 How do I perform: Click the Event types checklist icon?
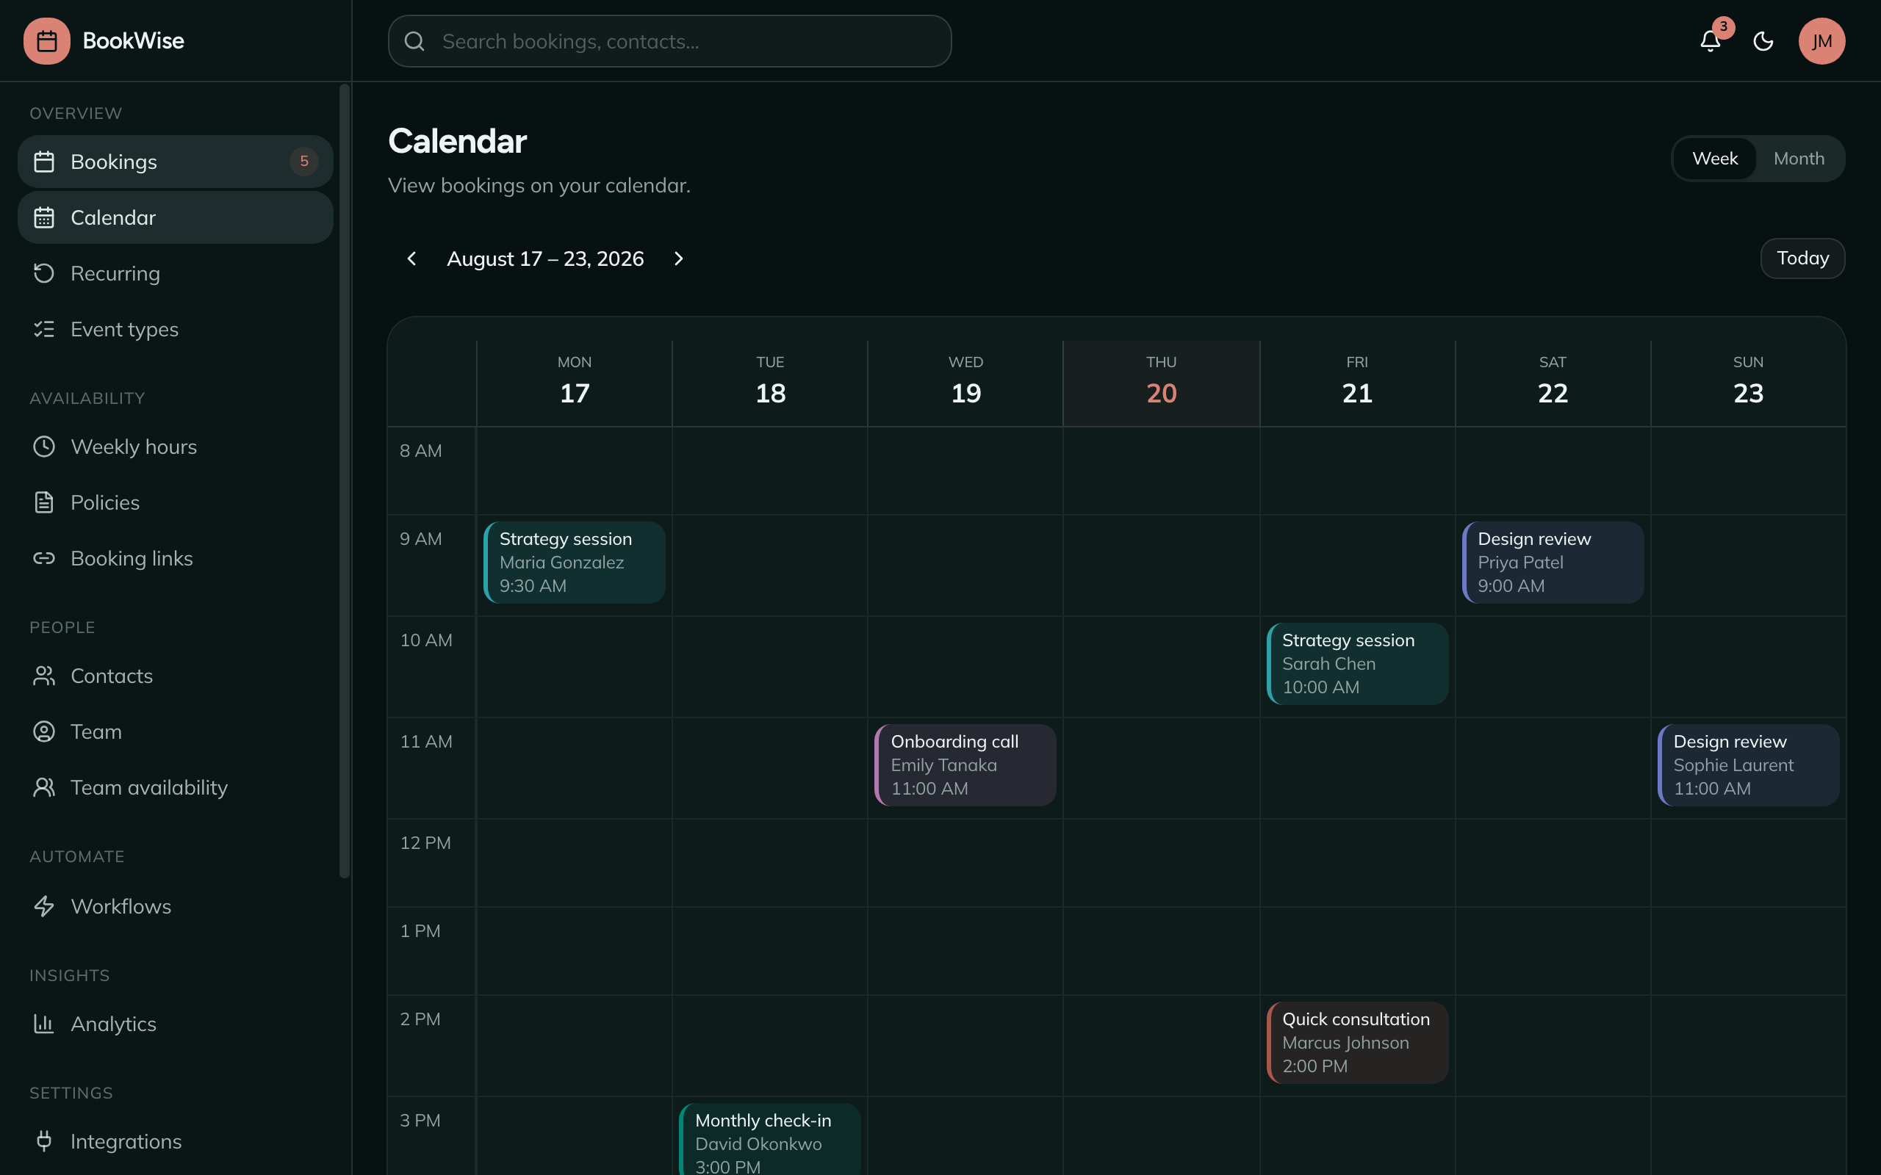[44, 330]
